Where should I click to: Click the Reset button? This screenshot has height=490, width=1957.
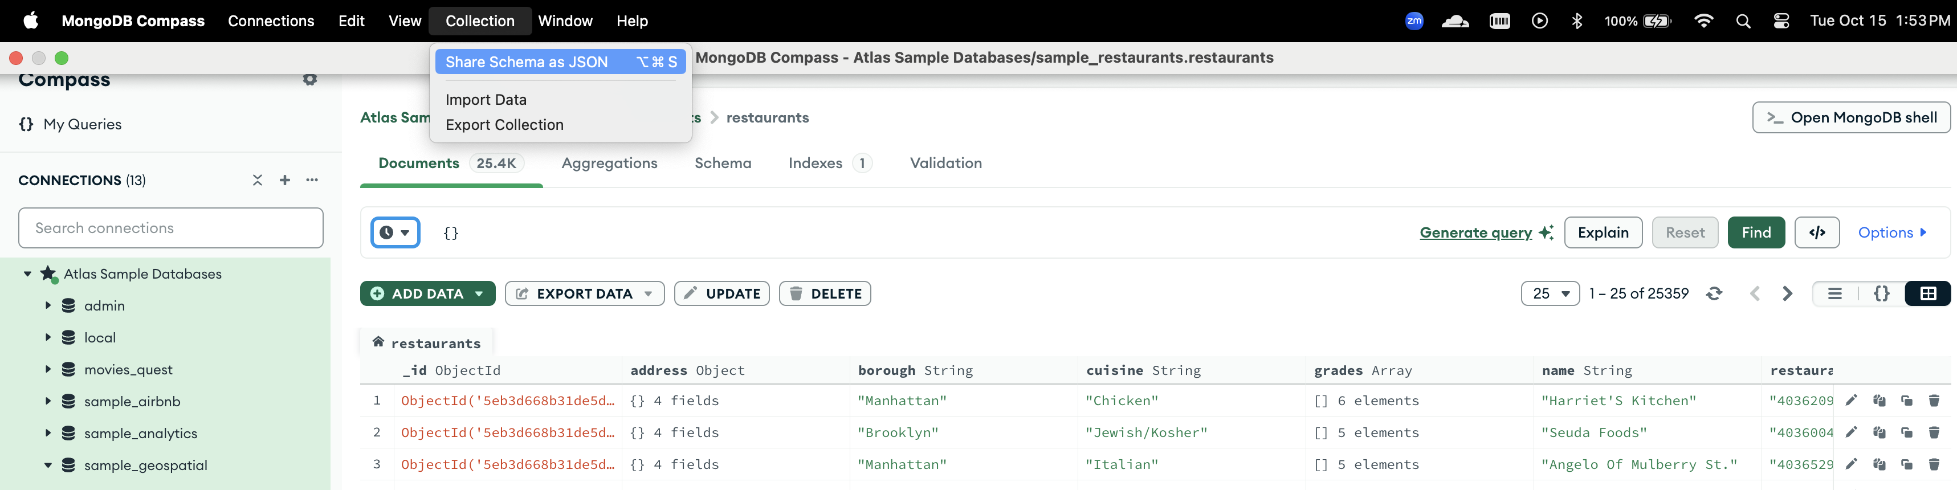pyautogui.click(x=1684, y=232)
